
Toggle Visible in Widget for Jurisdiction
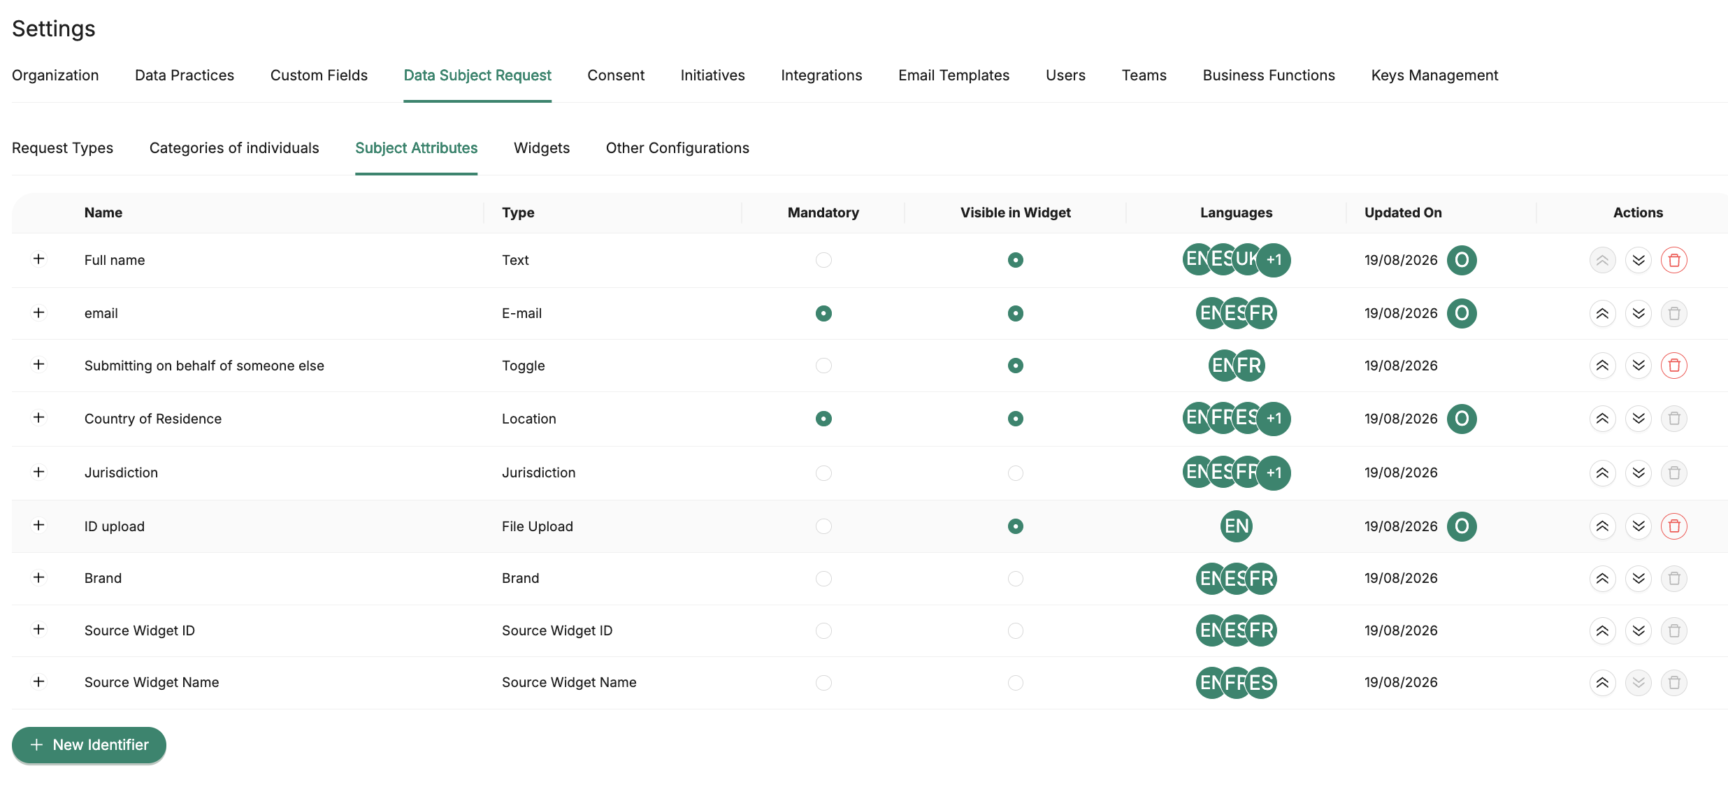(x=1015, y=473)
